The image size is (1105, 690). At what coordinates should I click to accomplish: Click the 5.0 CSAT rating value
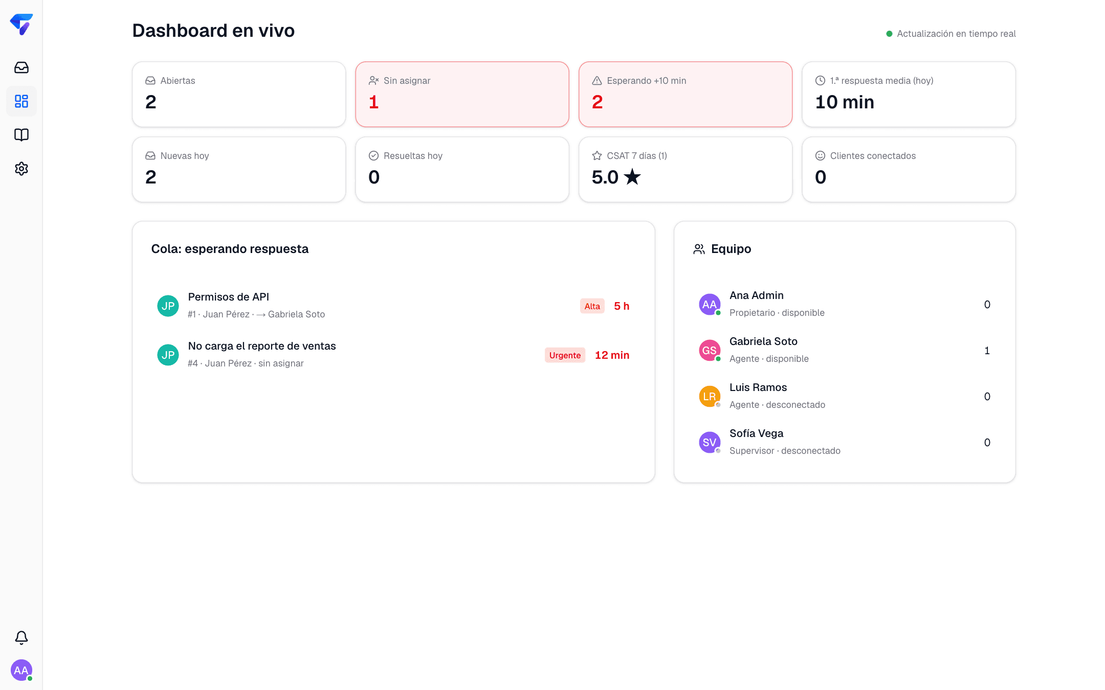click(x=616, y=177)
